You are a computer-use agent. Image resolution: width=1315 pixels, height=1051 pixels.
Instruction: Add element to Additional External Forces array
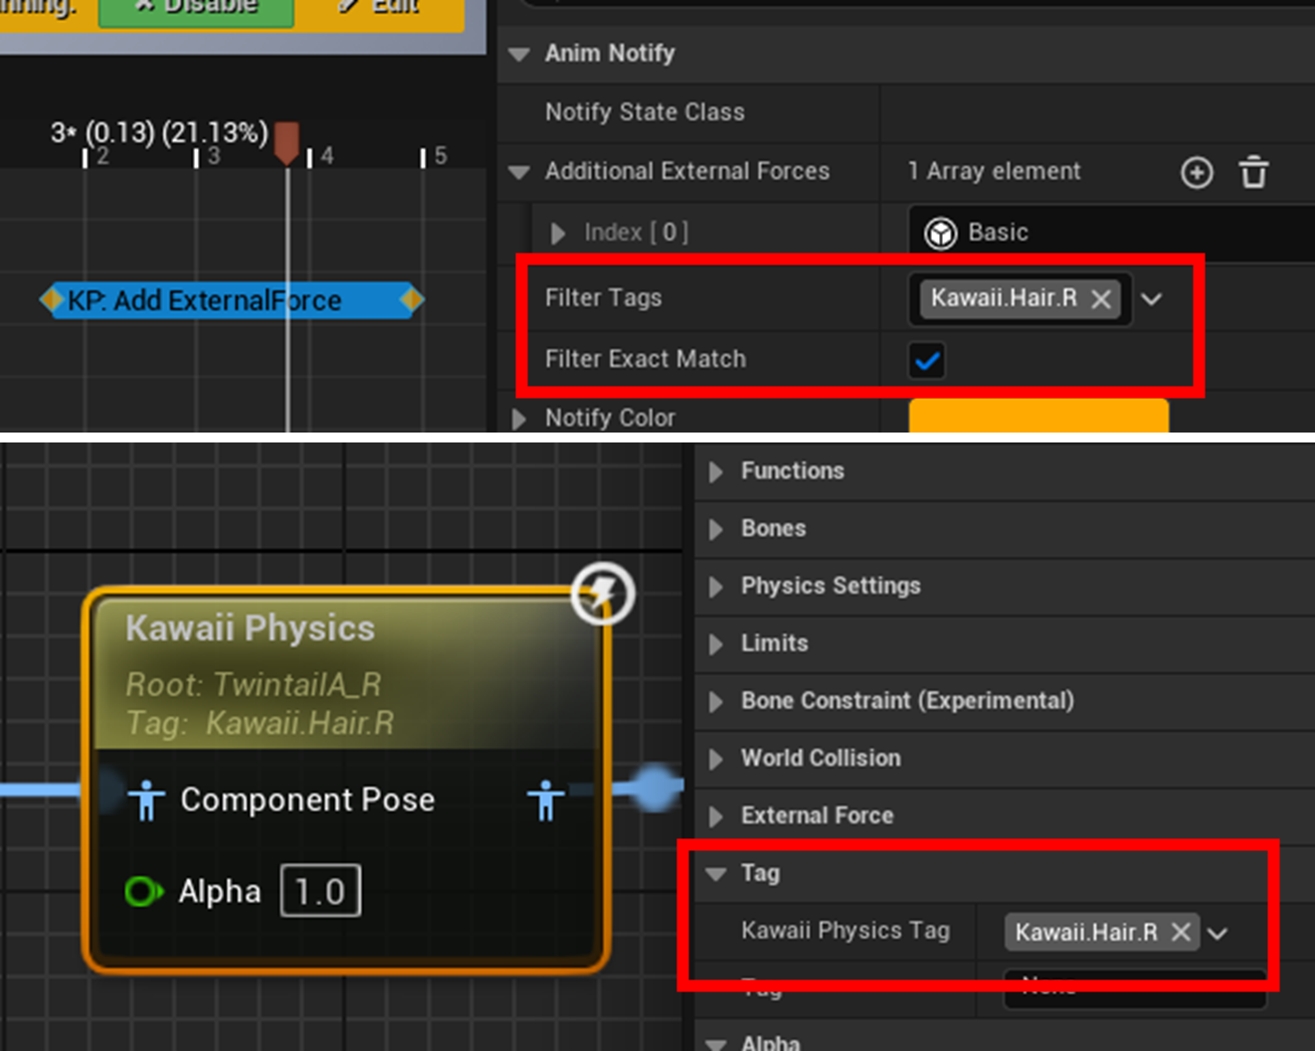[1197, 172]
